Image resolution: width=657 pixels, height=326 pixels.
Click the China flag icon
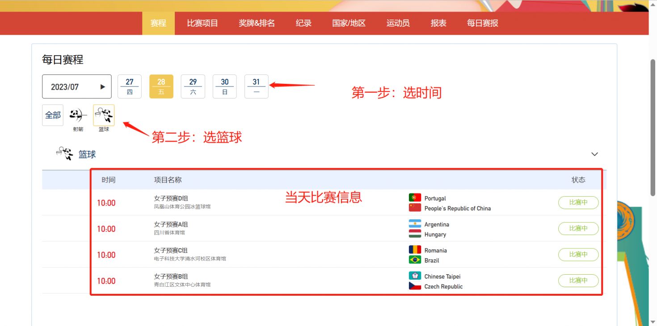pyautogui.click(x=415, y=207)
